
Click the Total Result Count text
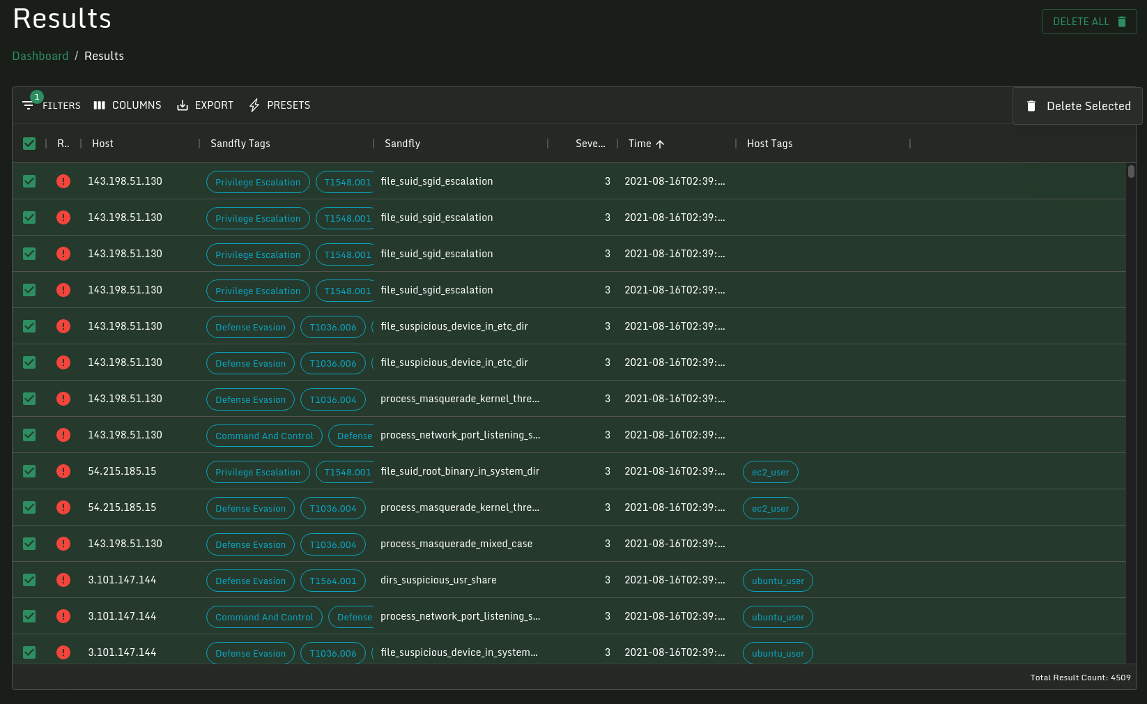point(1080,678)
